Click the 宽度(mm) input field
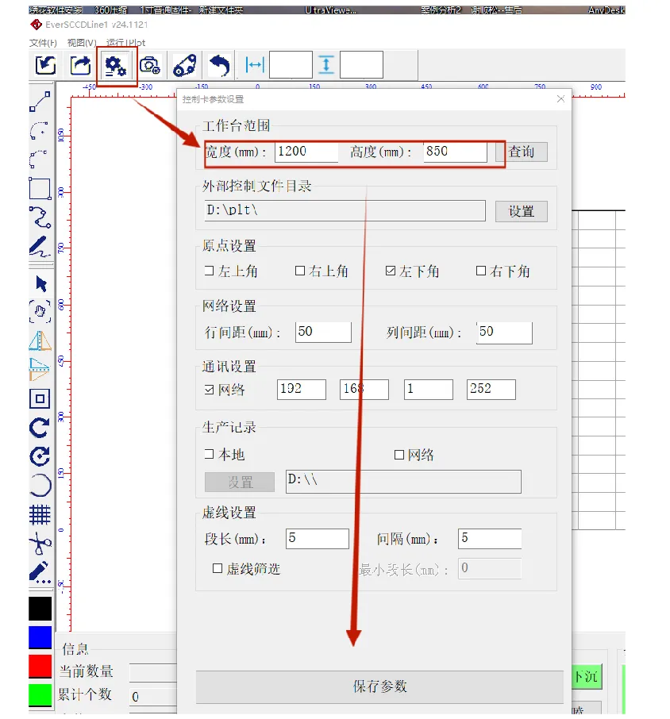 (x=306, y=152)
